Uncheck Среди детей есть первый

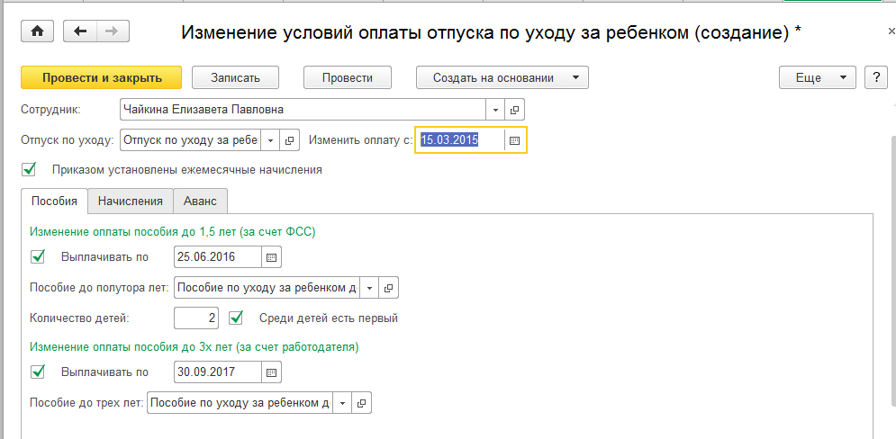(x=237, y=318)
